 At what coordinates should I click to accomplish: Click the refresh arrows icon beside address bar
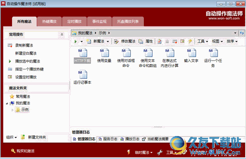[242, 33]
